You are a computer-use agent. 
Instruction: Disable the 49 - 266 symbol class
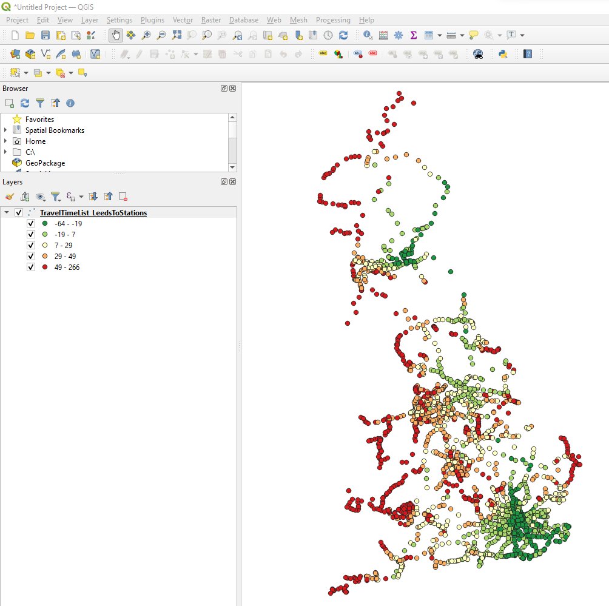(x=31, y=267)
